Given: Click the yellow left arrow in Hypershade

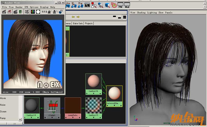Looking at the screenshot, I should tap(73, 17).
